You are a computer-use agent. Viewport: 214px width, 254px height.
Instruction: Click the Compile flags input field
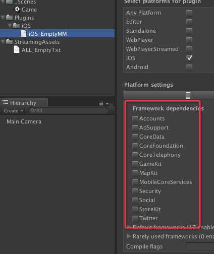coord(200,246)
